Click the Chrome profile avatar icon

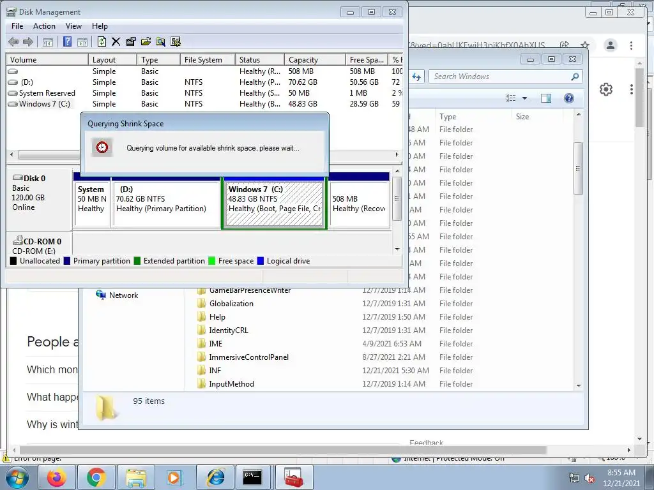611,45
